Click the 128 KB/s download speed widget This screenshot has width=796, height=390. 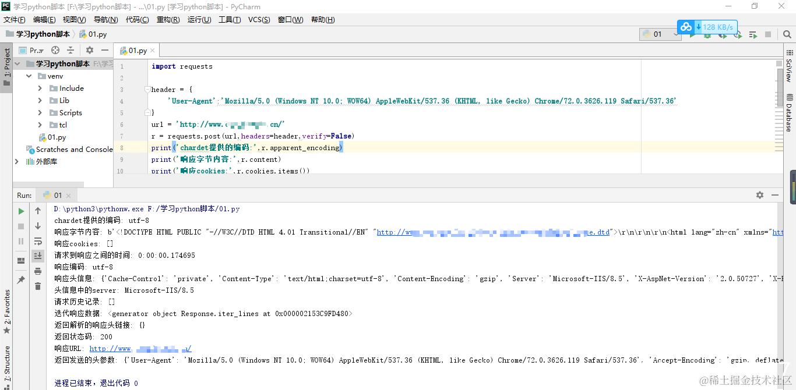click(707, 27)
